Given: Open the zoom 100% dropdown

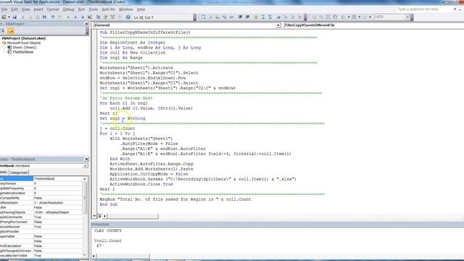Looking at the screenshot, I should tap(407, 17).
